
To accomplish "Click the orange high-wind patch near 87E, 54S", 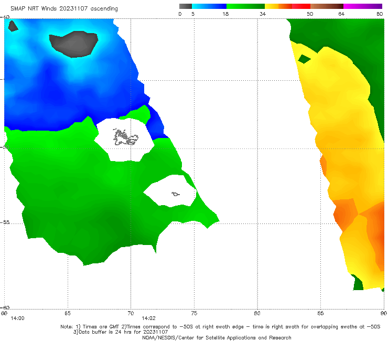I will coord(345,214).
